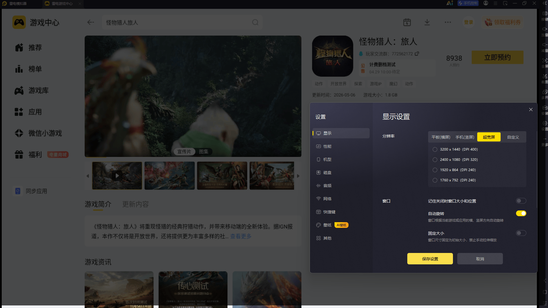This screenshot has width=548, height=308.
Task: Switch to 自定义 resolution tab
Action: (x=513, y=137)
